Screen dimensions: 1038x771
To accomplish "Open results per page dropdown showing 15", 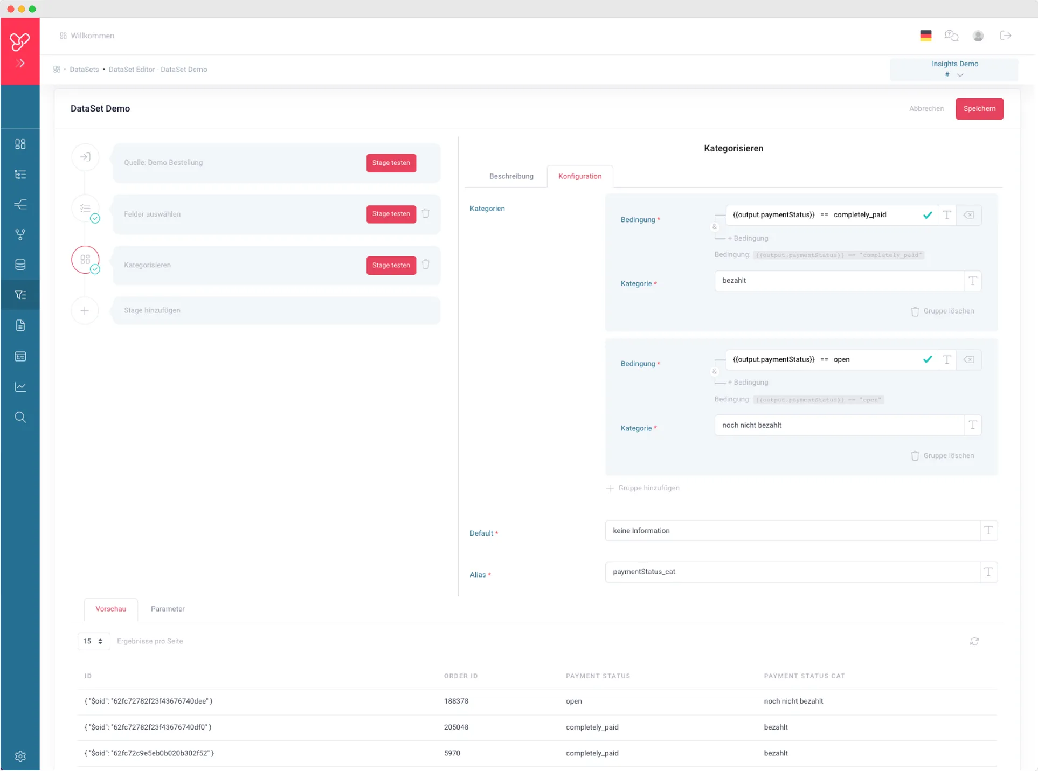I will 94,642.
